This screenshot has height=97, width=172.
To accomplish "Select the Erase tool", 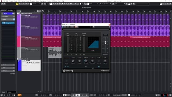I will pos(58,4).
